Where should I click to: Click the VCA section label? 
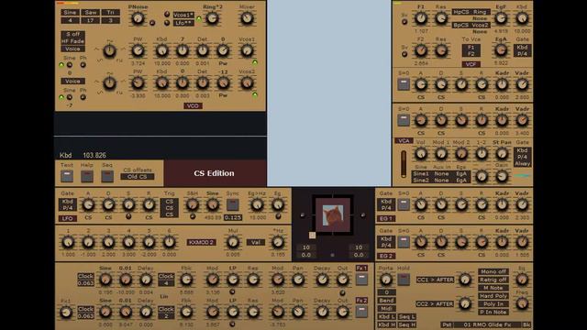404,141
